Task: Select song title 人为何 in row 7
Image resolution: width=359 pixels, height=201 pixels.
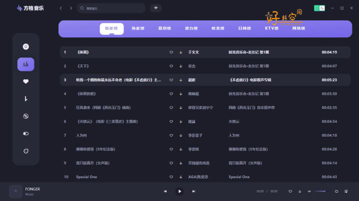Action: 81,136
